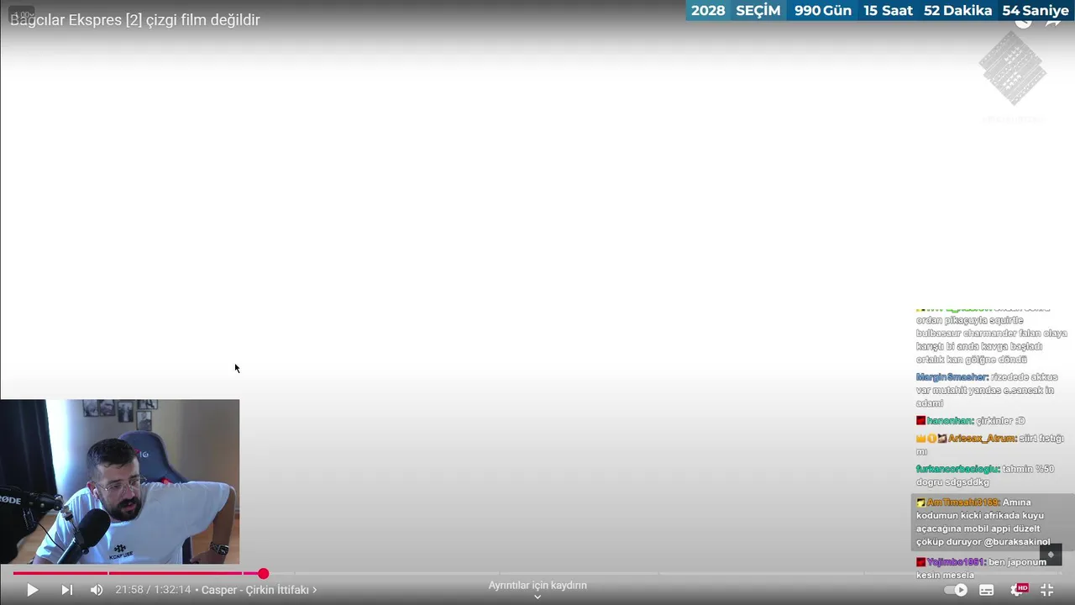Click chat username 'MarginSmasher'

tap(951, 377)
